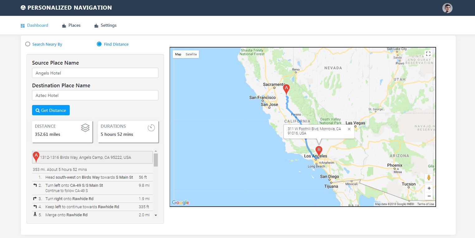The image size is (475, 238).
Task: Zoom in the map with plus
Action: pyautogui.click(x=429, y=188)
